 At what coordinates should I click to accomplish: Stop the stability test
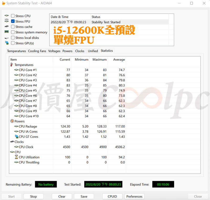tap(34, 196)
